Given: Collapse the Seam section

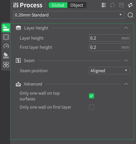Looking at the screenshot, I should point(126,60).
